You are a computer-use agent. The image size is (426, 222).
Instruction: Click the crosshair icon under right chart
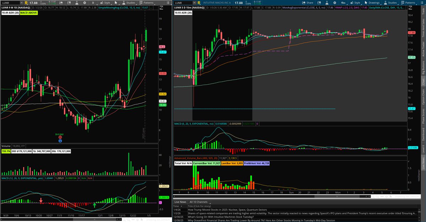[386, 196]
